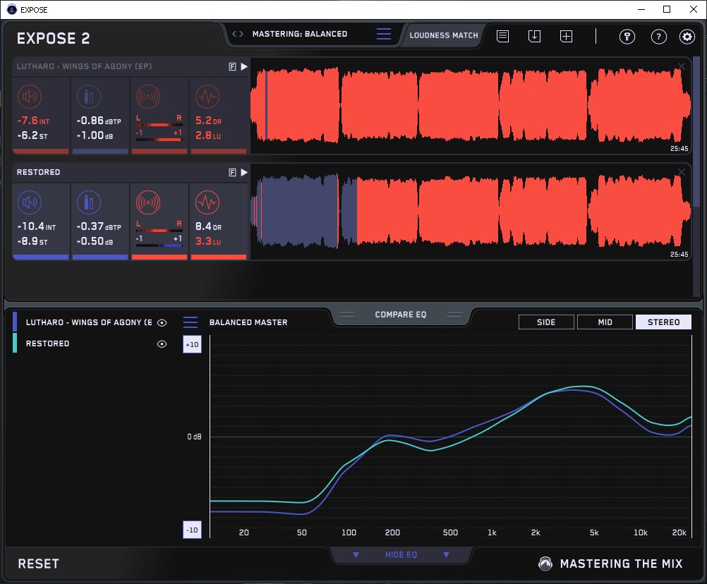The height and width of the screenshot is (584, 707).
Task: Click the preset navigation arrows
Action: point(238,34)
